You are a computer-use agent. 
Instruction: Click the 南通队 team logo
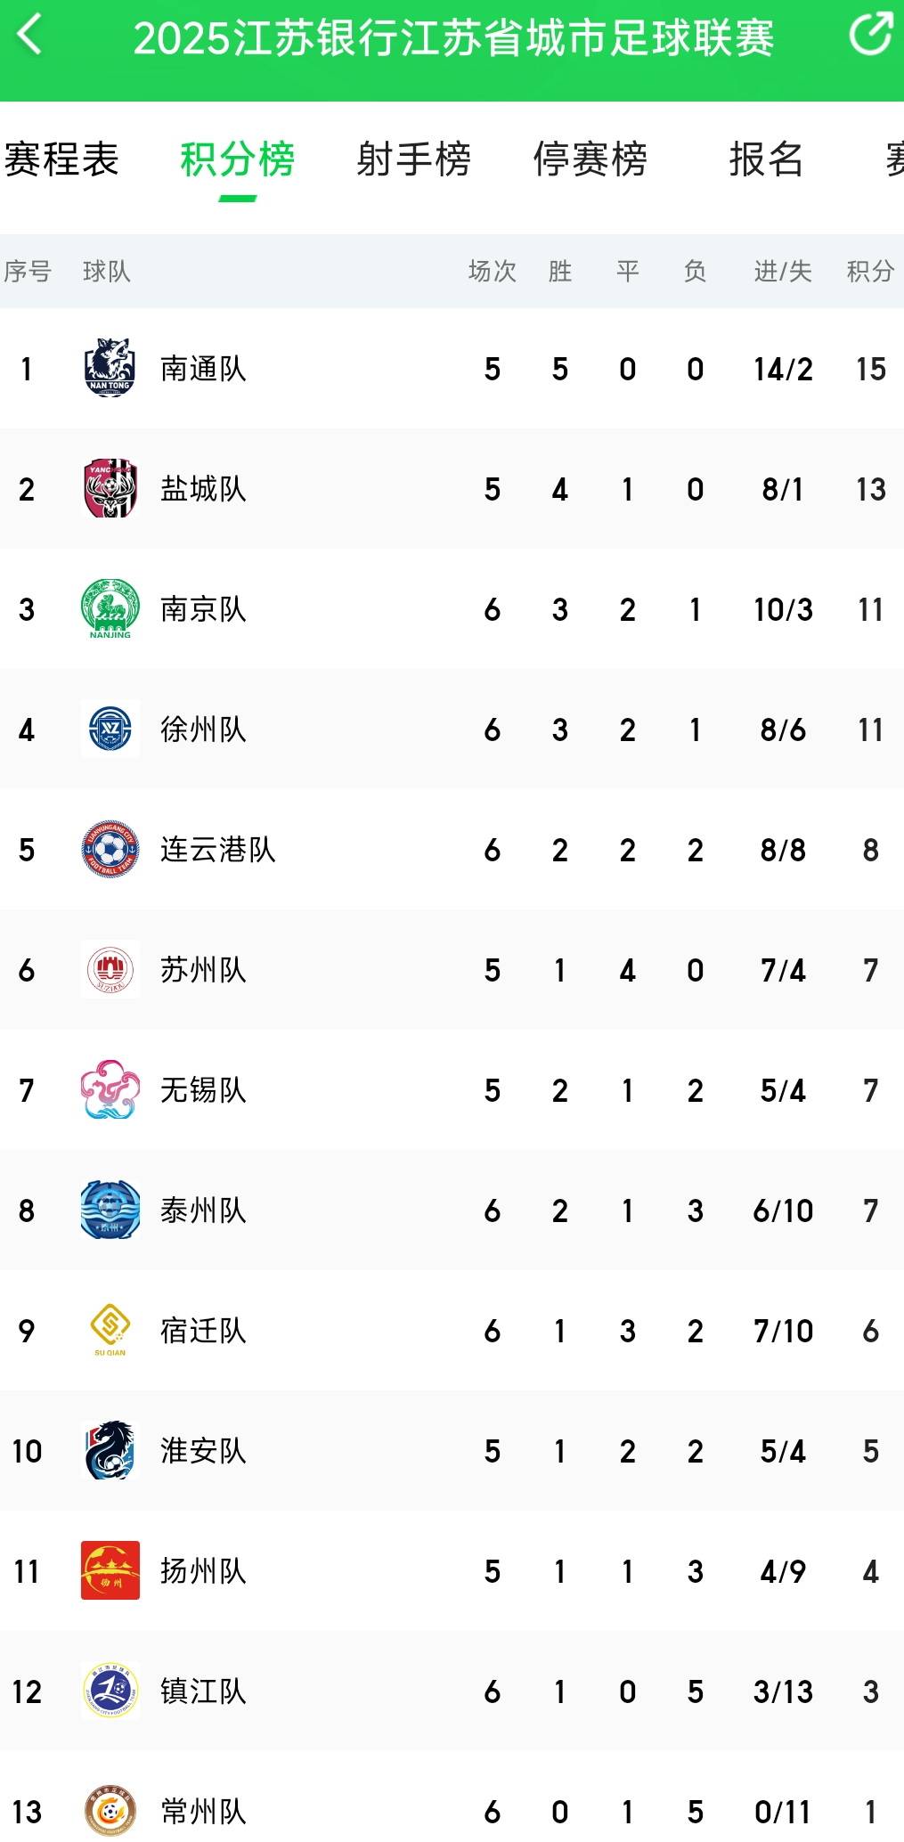point(109,368)
